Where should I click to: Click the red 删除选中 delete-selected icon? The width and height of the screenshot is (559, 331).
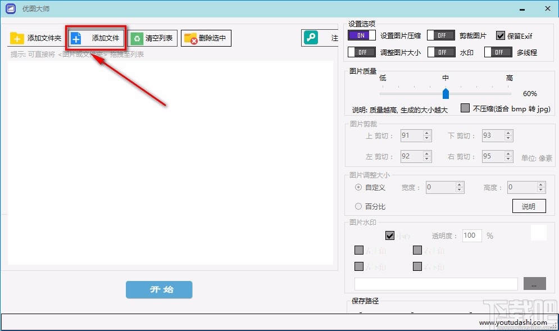[192, 38]
